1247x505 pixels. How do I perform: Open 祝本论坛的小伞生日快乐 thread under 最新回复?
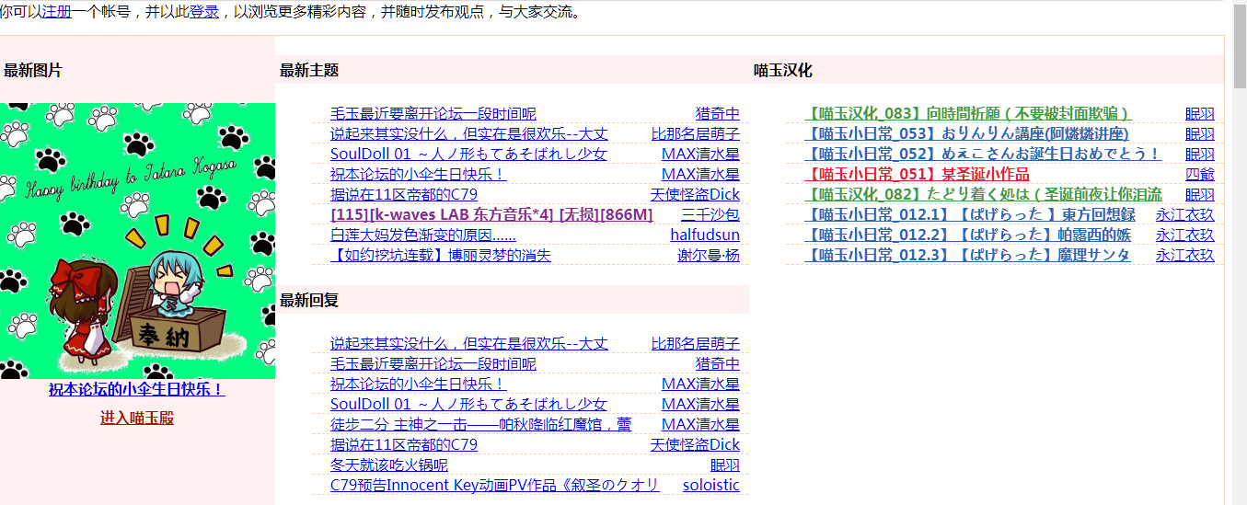[419, 384]
